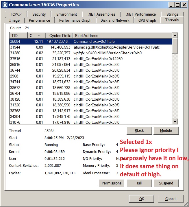
Task: Minimize the Properties window
Action: tap(171, 5)
